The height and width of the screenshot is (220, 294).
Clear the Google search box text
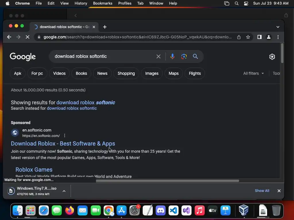158,56
